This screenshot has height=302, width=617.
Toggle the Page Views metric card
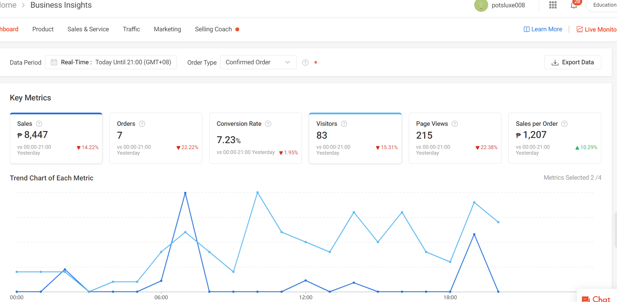point(455,138)
